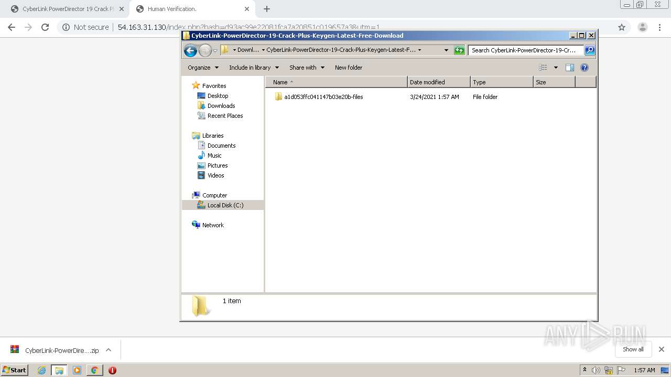
Task: Switch to CyberLink PowerDirector 19 Crack tab
Action: [x=67, y=9]
